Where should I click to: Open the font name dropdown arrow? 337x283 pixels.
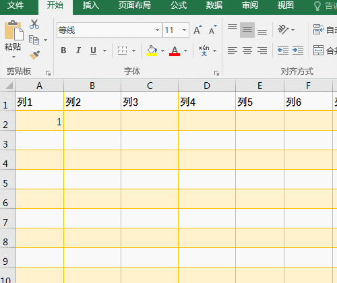(157, 30)
